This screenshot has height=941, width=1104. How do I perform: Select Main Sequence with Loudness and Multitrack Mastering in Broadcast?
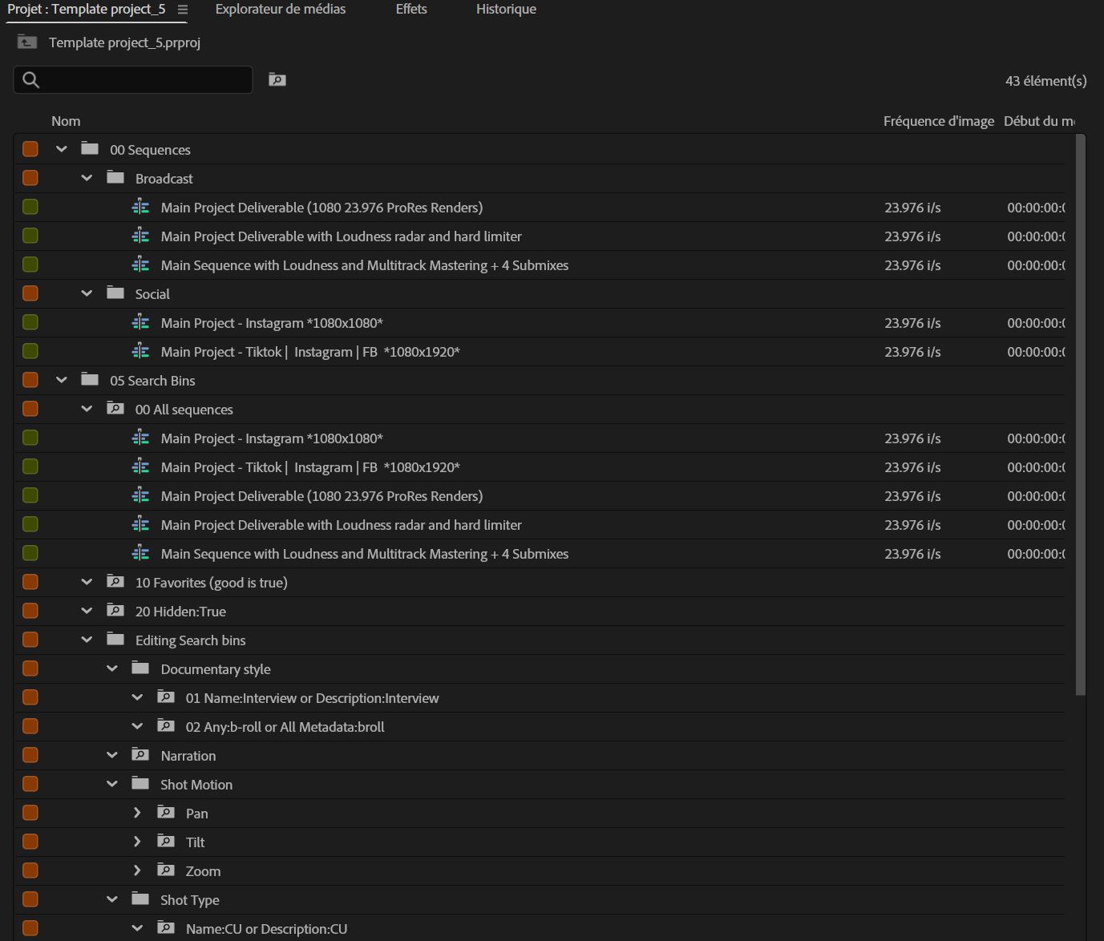point(365,265)
